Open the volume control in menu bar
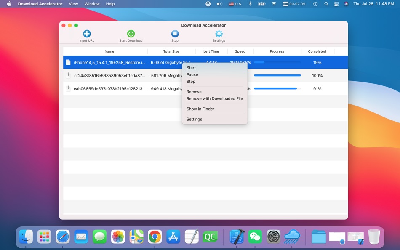Viewport: 400px width, 250px height. [219, 4]
